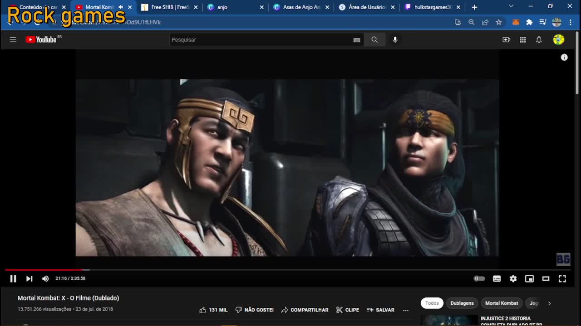Screen dimensions: 581x326
Task: Open Chrome three-dot menu
Action: (x=571, y=22)
